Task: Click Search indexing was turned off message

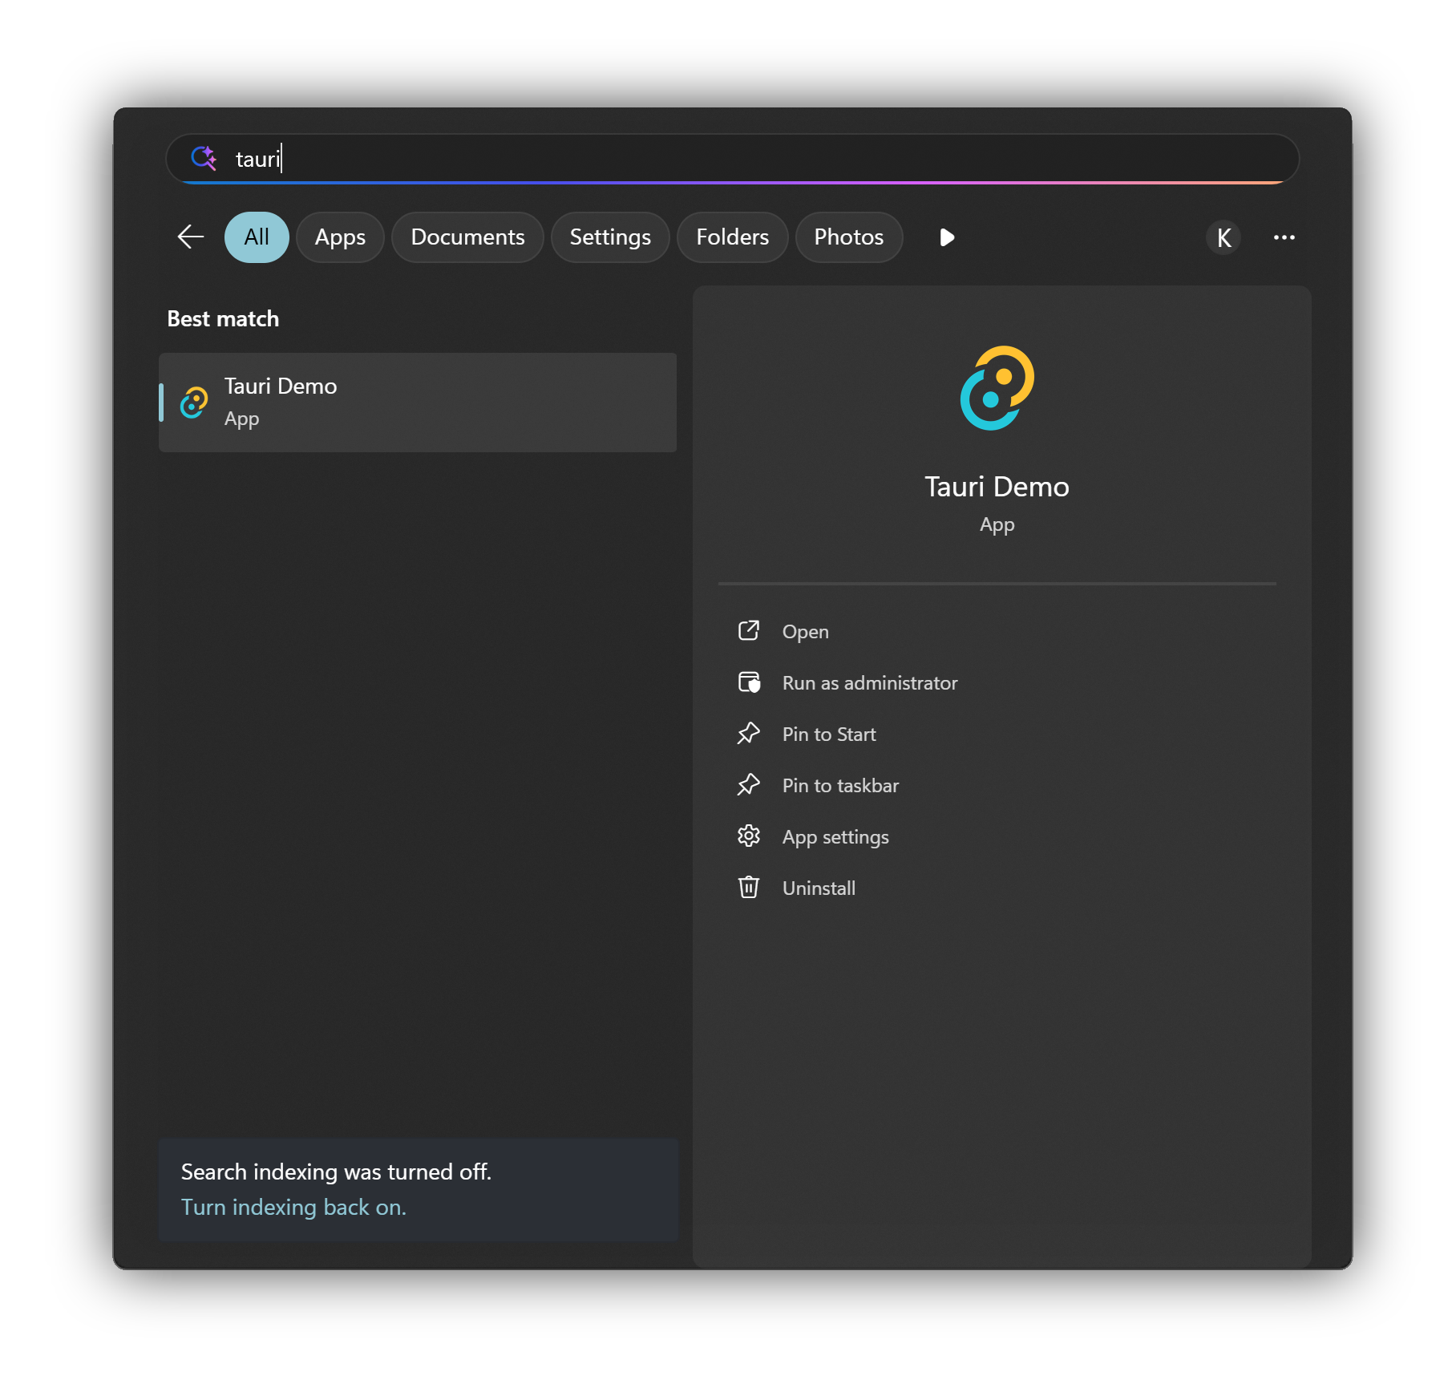Action: coord(336,1172)
